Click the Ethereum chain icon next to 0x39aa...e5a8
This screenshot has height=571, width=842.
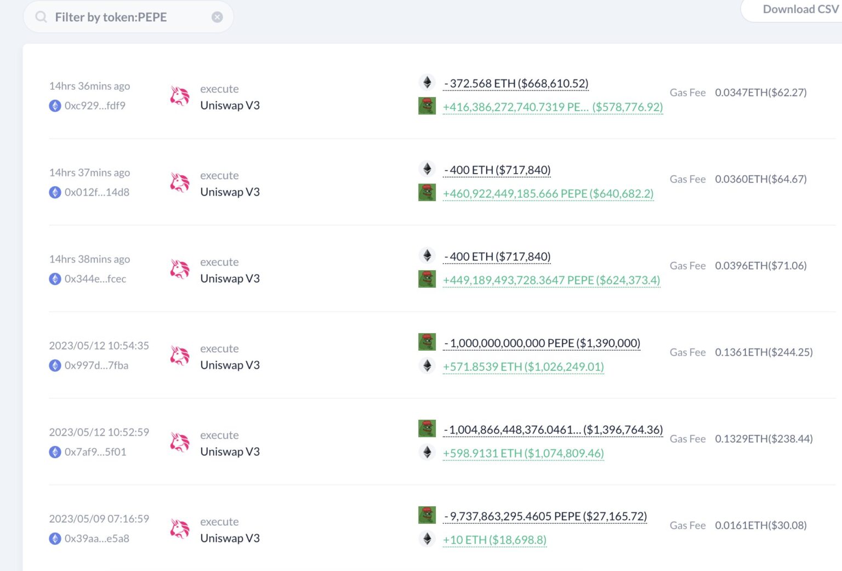pos(55,539)
